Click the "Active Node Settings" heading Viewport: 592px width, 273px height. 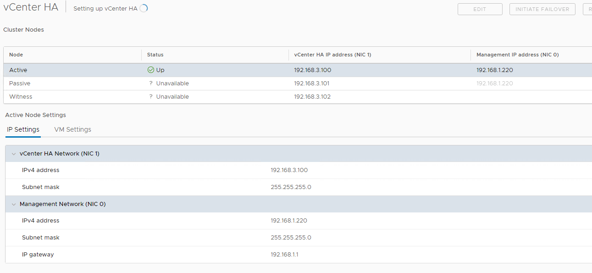(36, 115)
